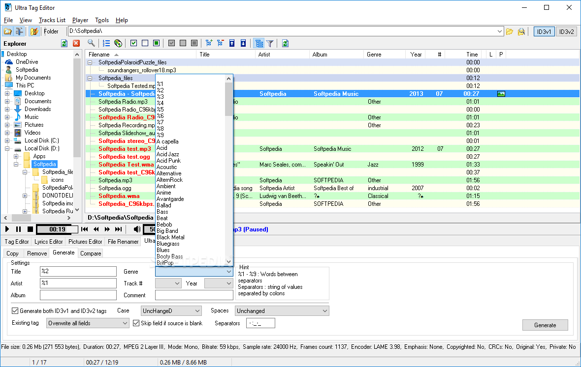Screen dimensions: 581x367
Task: Click the speaker volume icon
Action: 137,229
